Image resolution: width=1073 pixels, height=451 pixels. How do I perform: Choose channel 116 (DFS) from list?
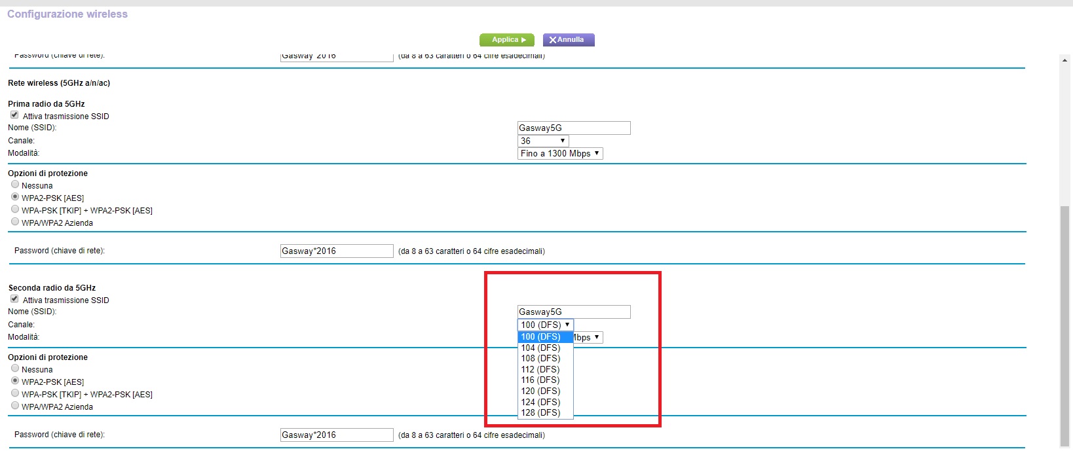point(541,380)
